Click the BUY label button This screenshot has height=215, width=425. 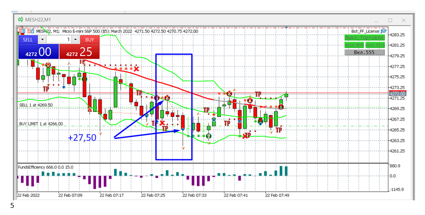point(90,40)
